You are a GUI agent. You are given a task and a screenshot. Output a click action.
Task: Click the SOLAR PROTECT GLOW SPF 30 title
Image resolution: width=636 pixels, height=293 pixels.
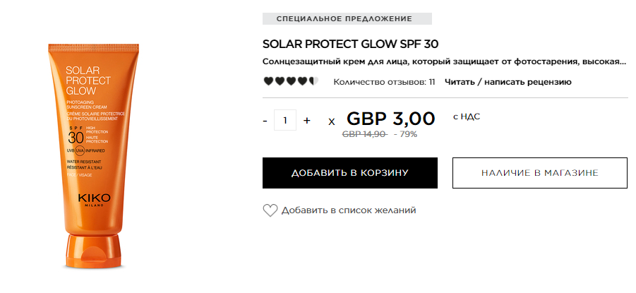click(x=350, y=44)
